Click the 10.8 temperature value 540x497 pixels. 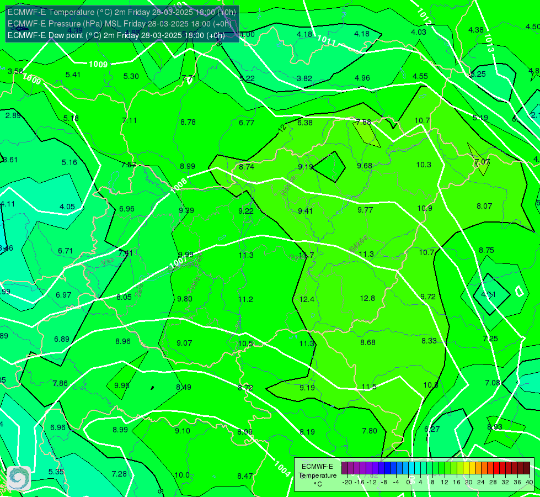coord(431,385)
